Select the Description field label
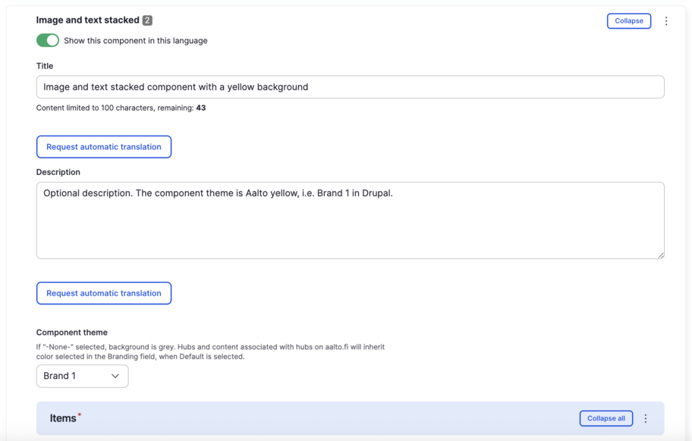The height and width of the screenshot is (441, 692). [x=58, y=172]
